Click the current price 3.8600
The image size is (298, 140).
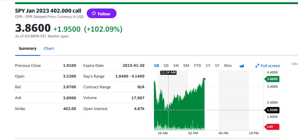click(33, 28)
